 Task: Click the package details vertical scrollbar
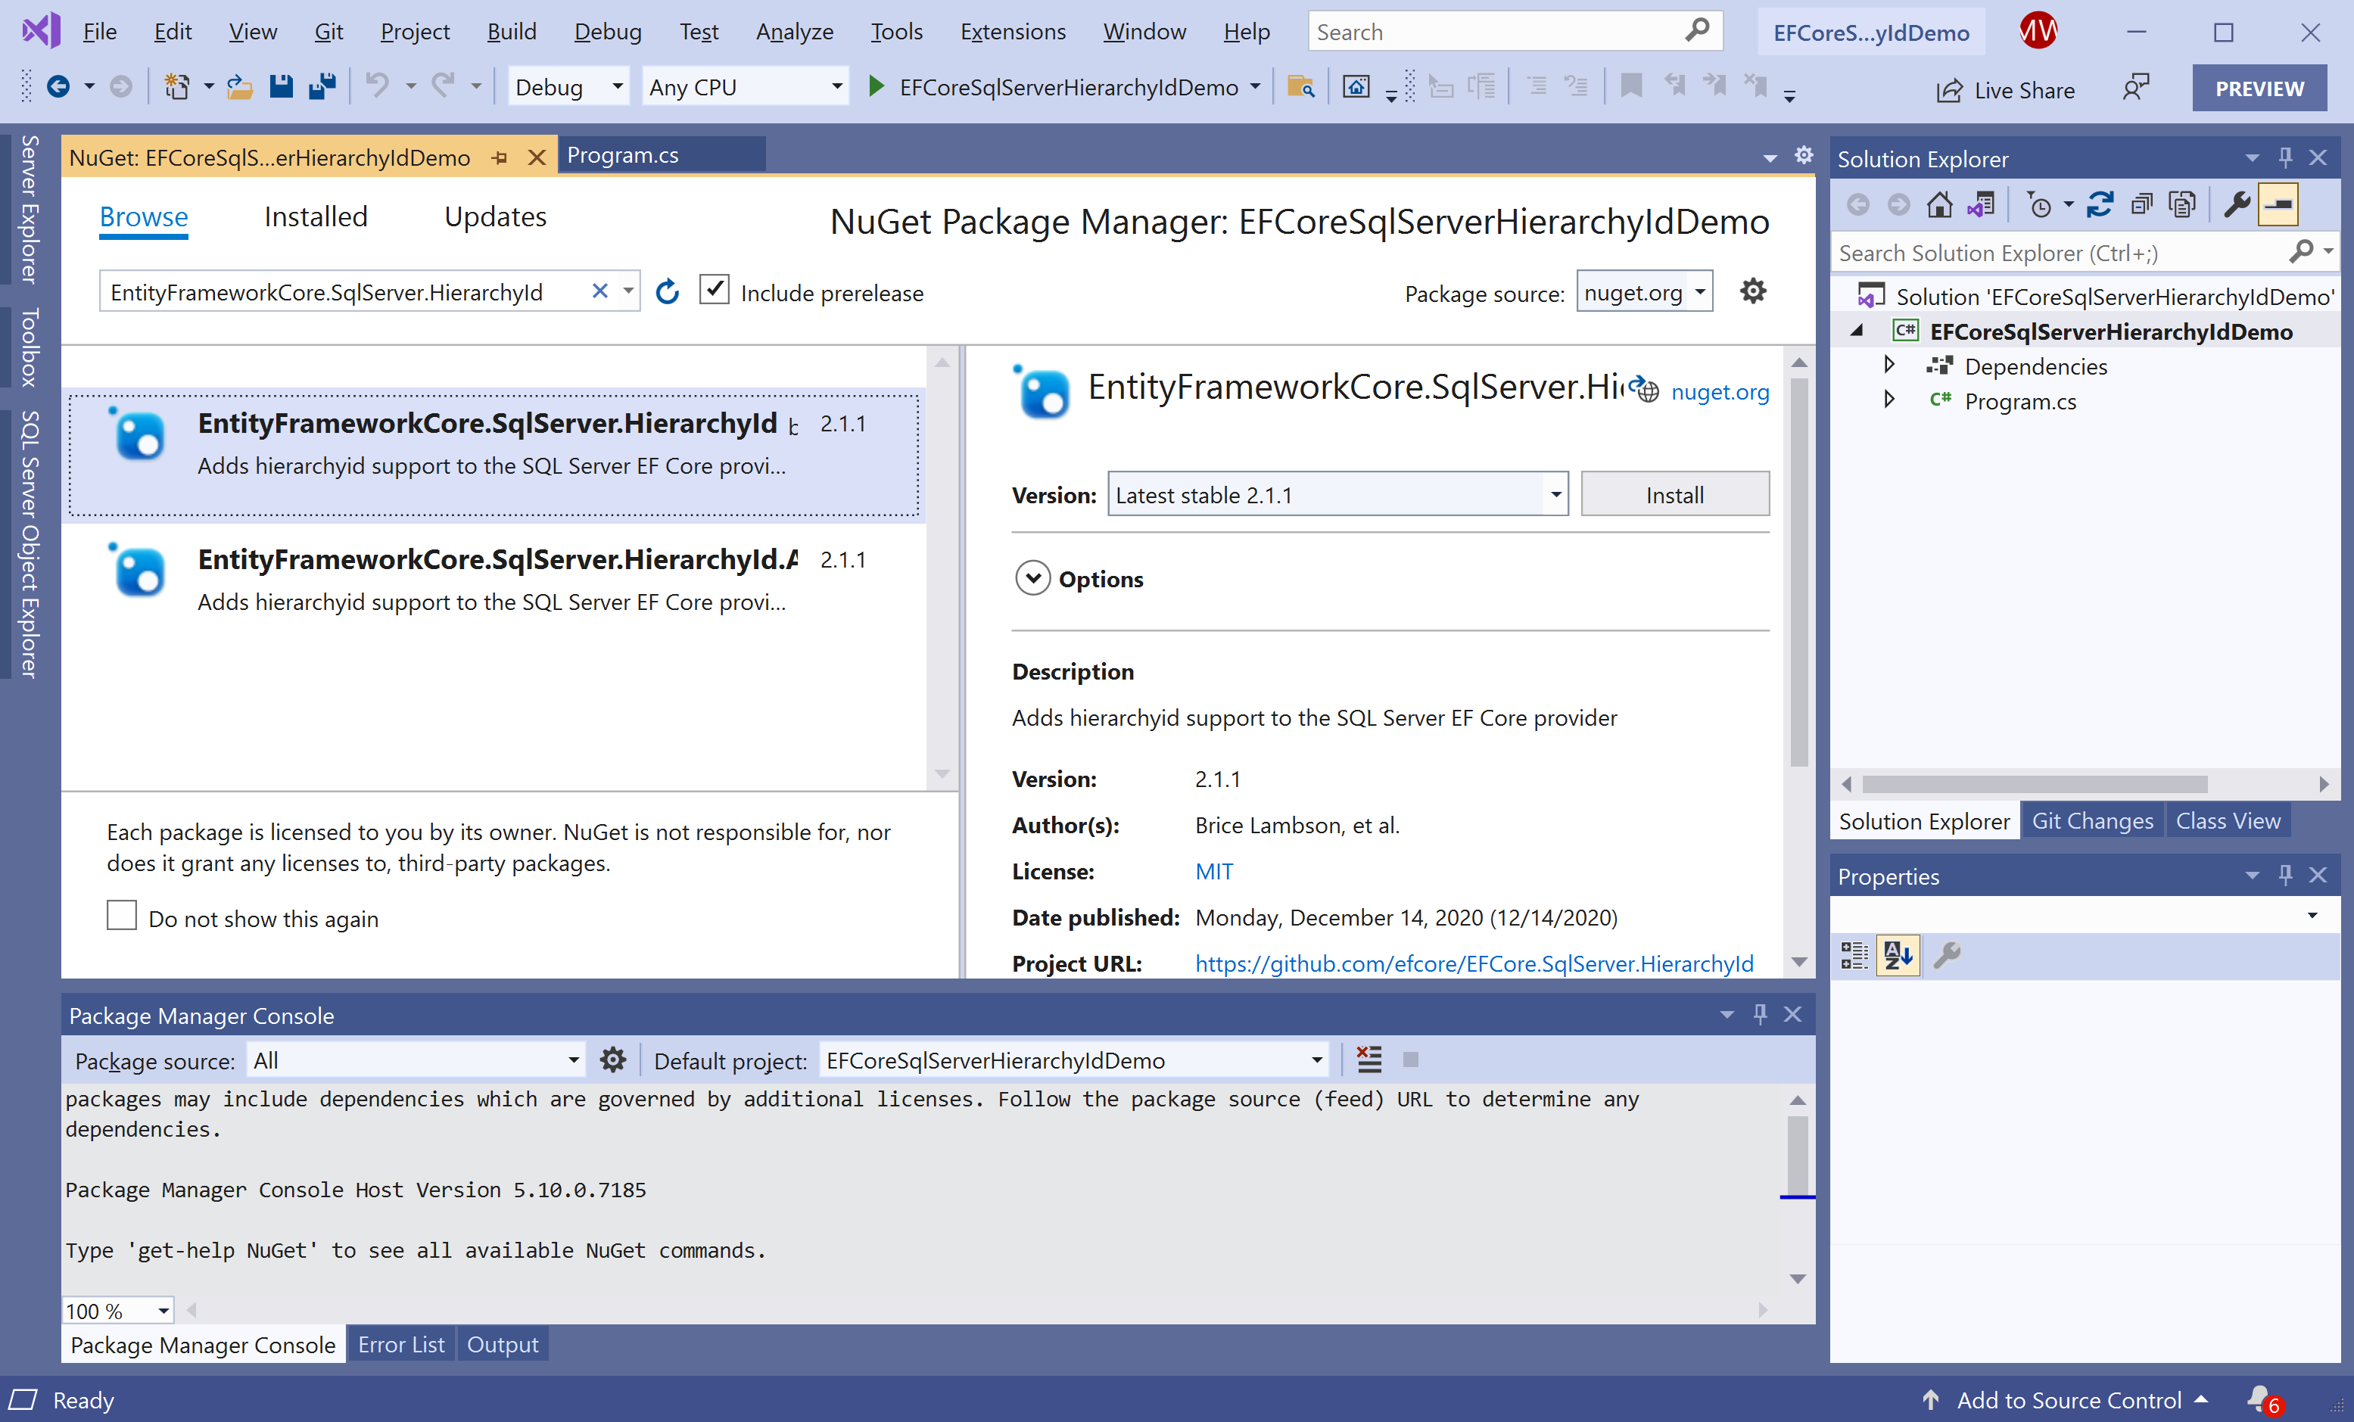1799,573
